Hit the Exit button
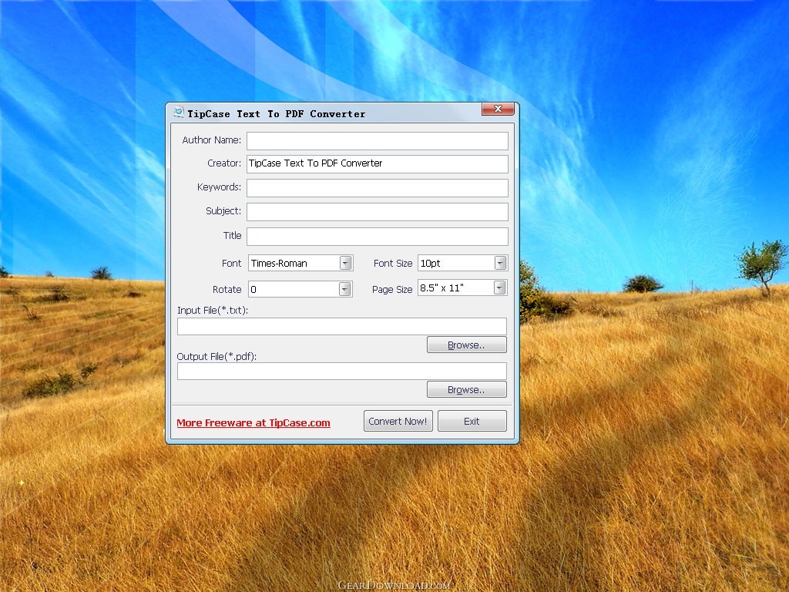 (x=472, y=421)
